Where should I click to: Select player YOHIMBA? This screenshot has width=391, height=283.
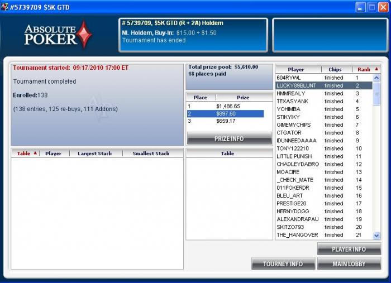[x=324, y=109]
